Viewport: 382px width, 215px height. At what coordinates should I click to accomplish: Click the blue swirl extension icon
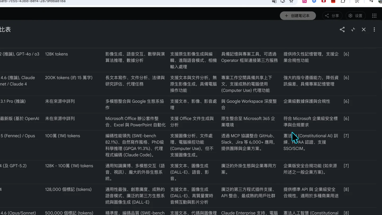pyautogui.click(x=314, y=1)
